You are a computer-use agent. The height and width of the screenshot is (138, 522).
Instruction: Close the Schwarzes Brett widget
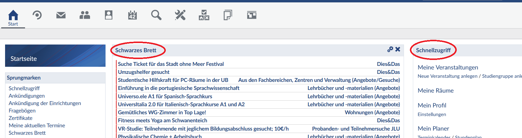point(398,49)
